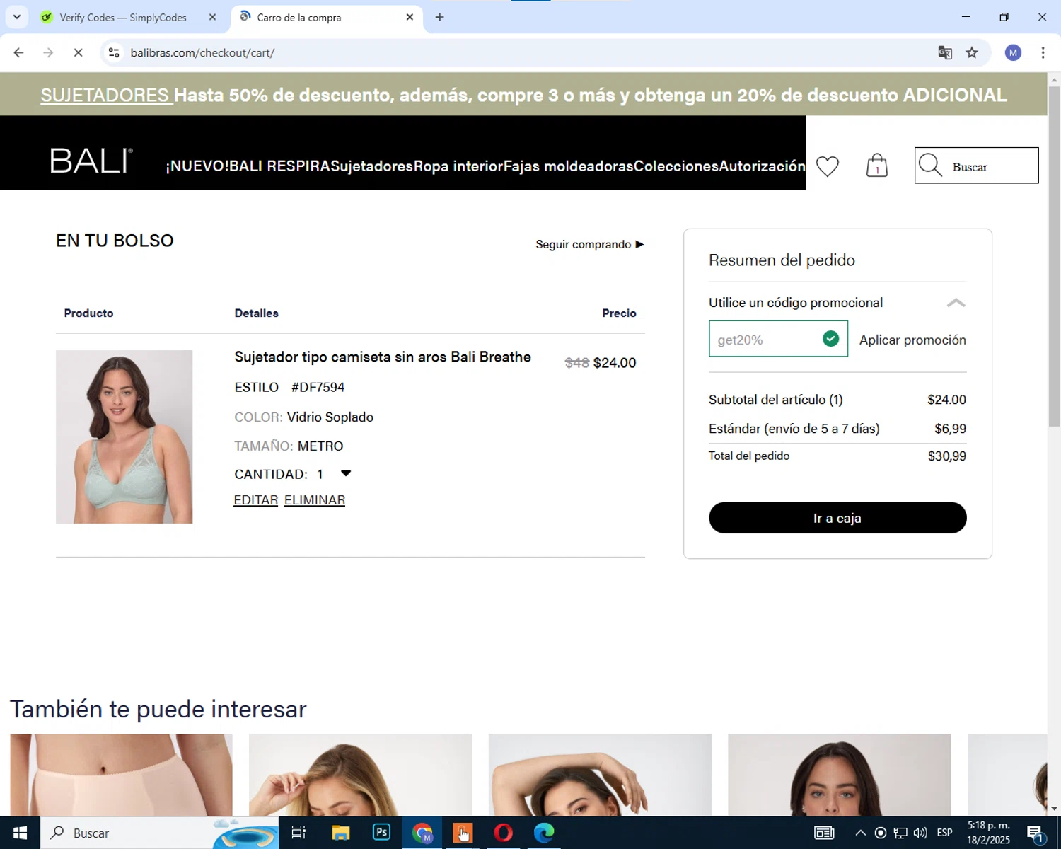This screenshot has width=1061, height=849.
Task: Stop loading the page
Action: click(78, 52)
